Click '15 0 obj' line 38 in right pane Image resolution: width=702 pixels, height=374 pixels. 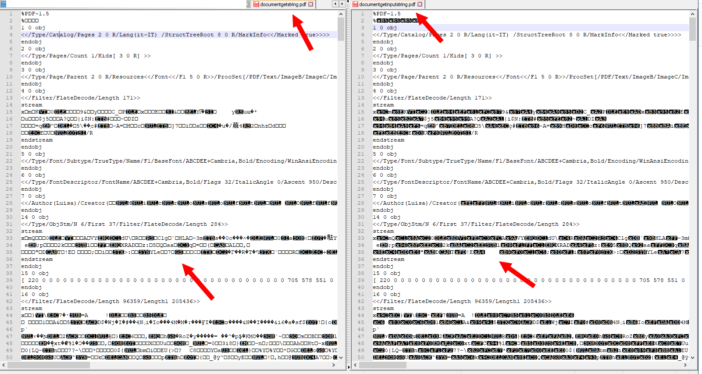tap(387, 273)
